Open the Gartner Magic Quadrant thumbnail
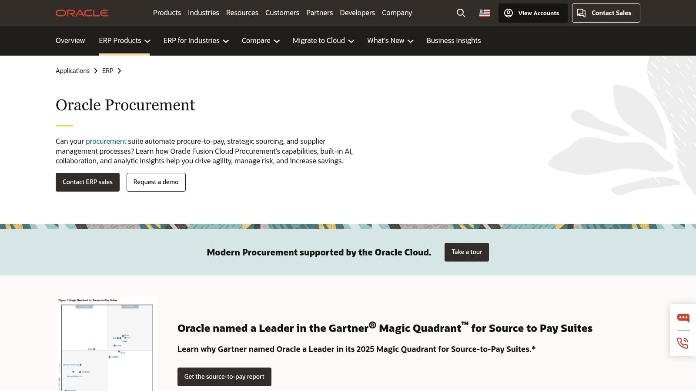696x391 pixels. 107,344
